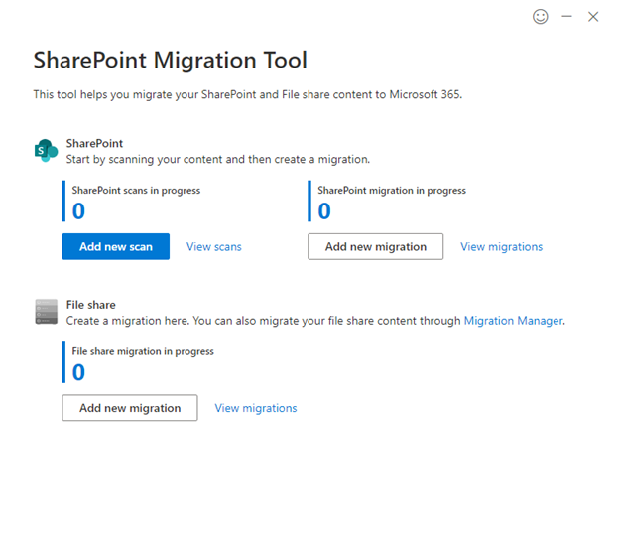The height and width of the screenshot is (546, 619).
Task: Select the SharePoint section heading
Action: 94,143
